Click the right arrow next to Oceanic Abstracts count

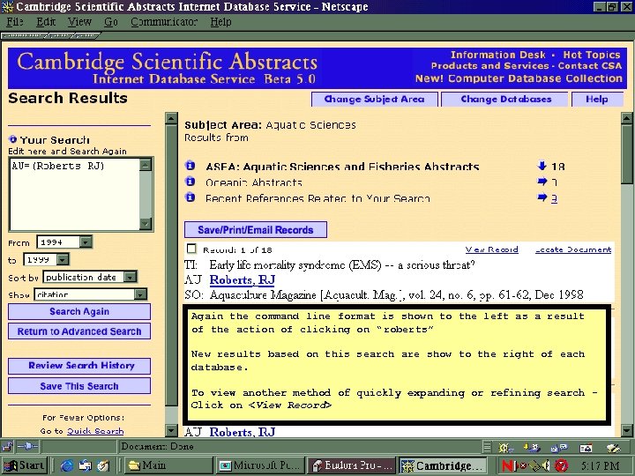pyautogui.click(x=542, y=182)
